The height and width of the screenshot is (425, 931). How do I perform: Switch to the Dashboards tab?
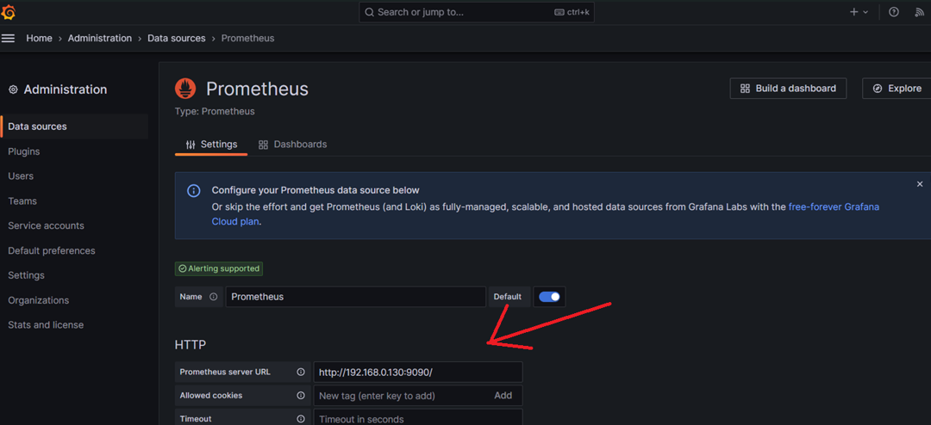point(293,144)
